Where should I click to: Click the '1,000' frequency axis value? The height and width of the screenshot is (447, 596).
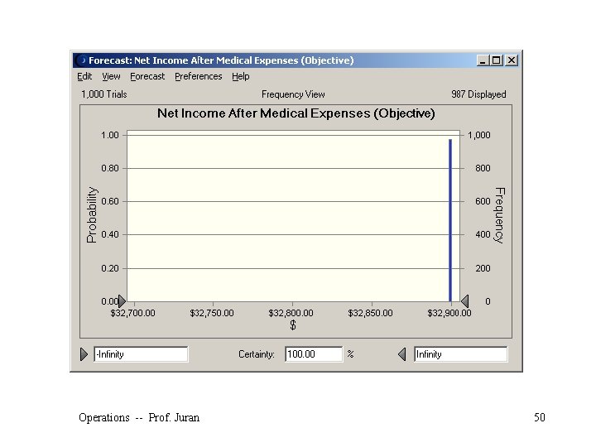coord(479,135)
